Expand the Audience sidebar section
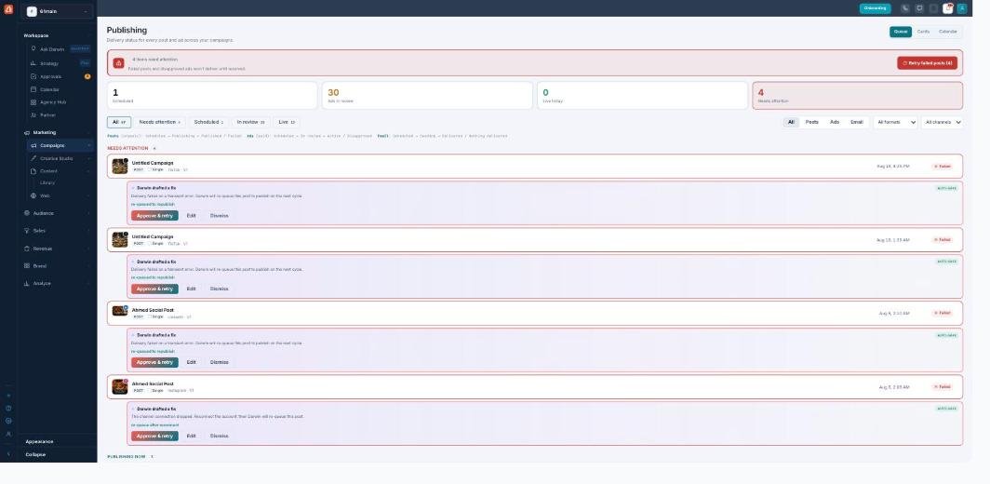 pos(58,213)
